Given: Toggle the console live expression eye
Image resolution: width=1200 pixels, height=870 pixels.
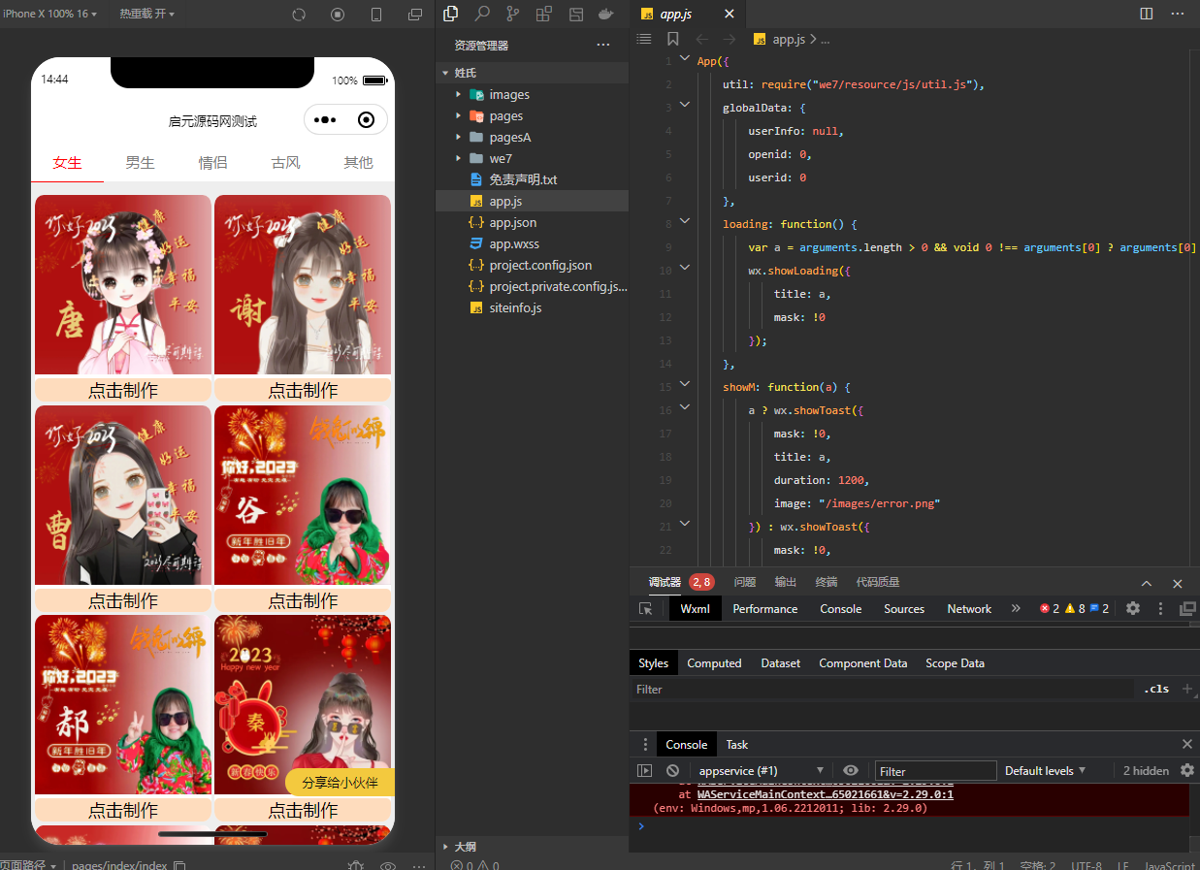Looking at the screenshot, I should pyautogui.click(x=851, y=771).
